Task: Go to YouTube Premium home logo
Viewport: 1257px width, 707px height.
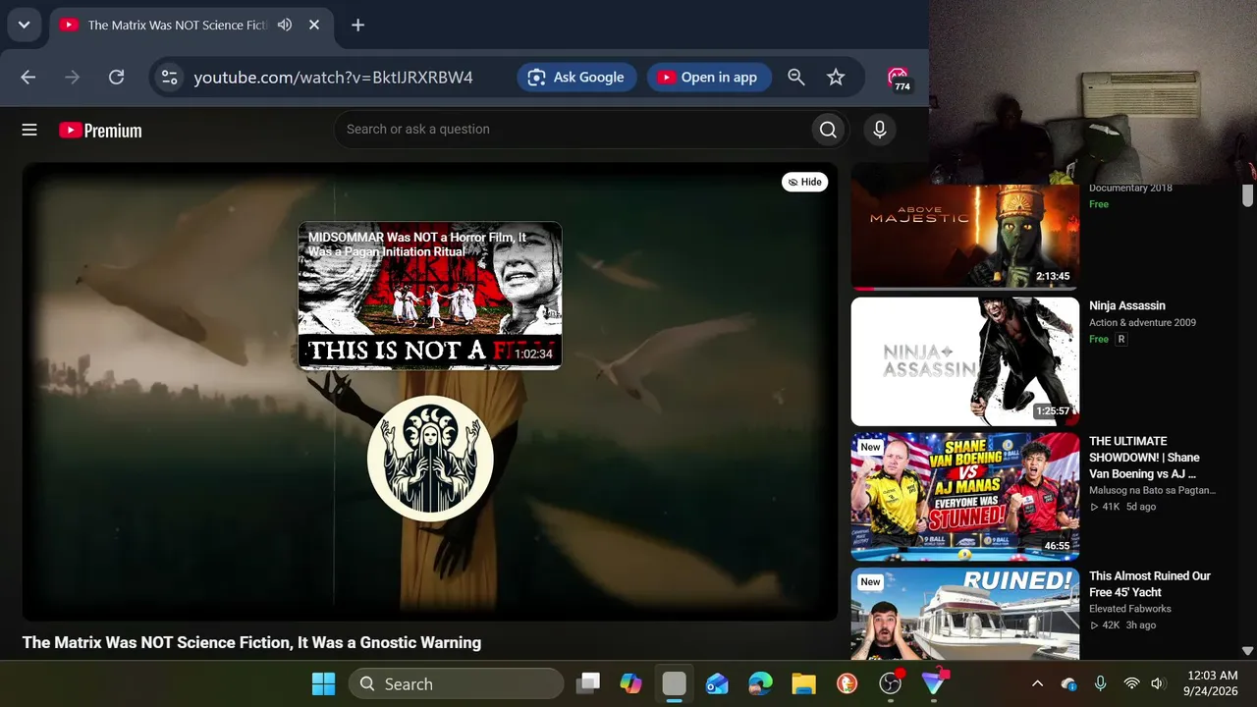Action: (100, 130)
